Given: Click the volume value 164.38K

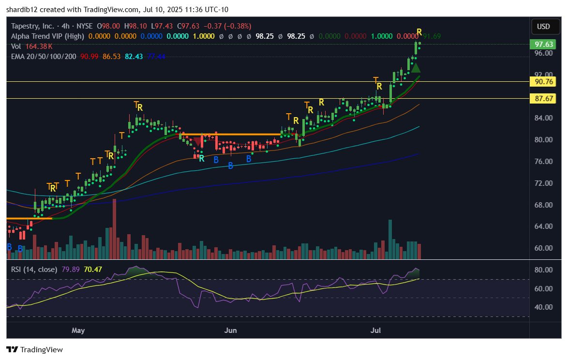Looking at the screenshot, I should (39, 46).
